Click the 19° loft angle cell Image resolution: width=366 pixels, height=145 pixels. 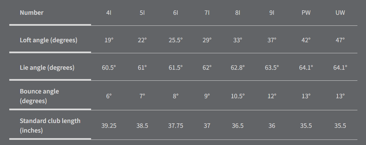pos(109,40)
